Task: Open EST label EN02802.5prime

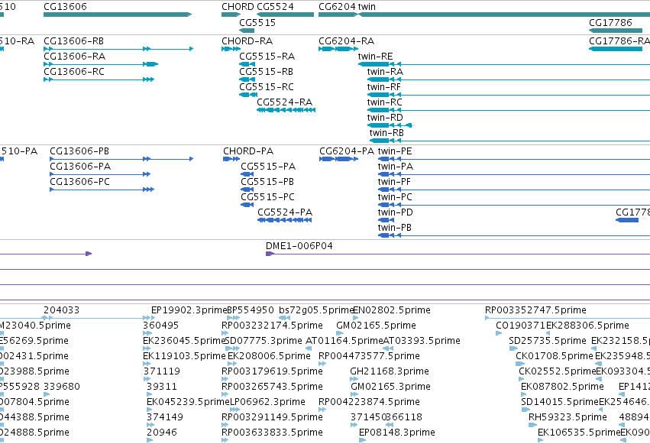Action: 392,310
